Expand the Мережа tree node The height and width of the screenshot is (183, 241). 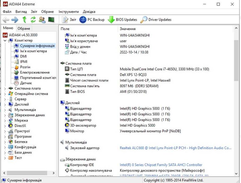5,120
